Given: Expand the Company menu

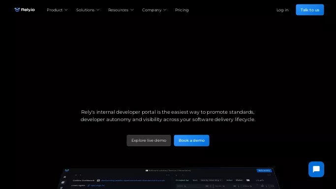Looking at the screenshot, I should tap(154, 10).
